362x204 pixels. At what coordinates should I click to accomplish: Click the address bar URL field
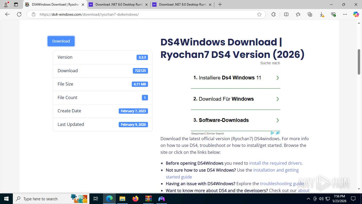[146, 14]
